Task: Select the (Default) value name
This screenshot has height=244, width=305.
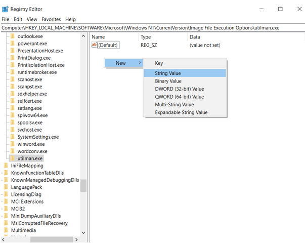Action: click(108, 45)
